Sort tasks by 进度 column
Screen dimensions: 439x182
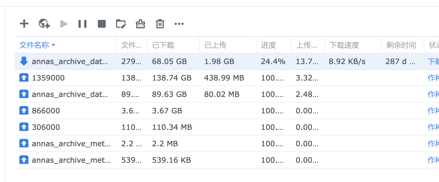pos(268,45)
